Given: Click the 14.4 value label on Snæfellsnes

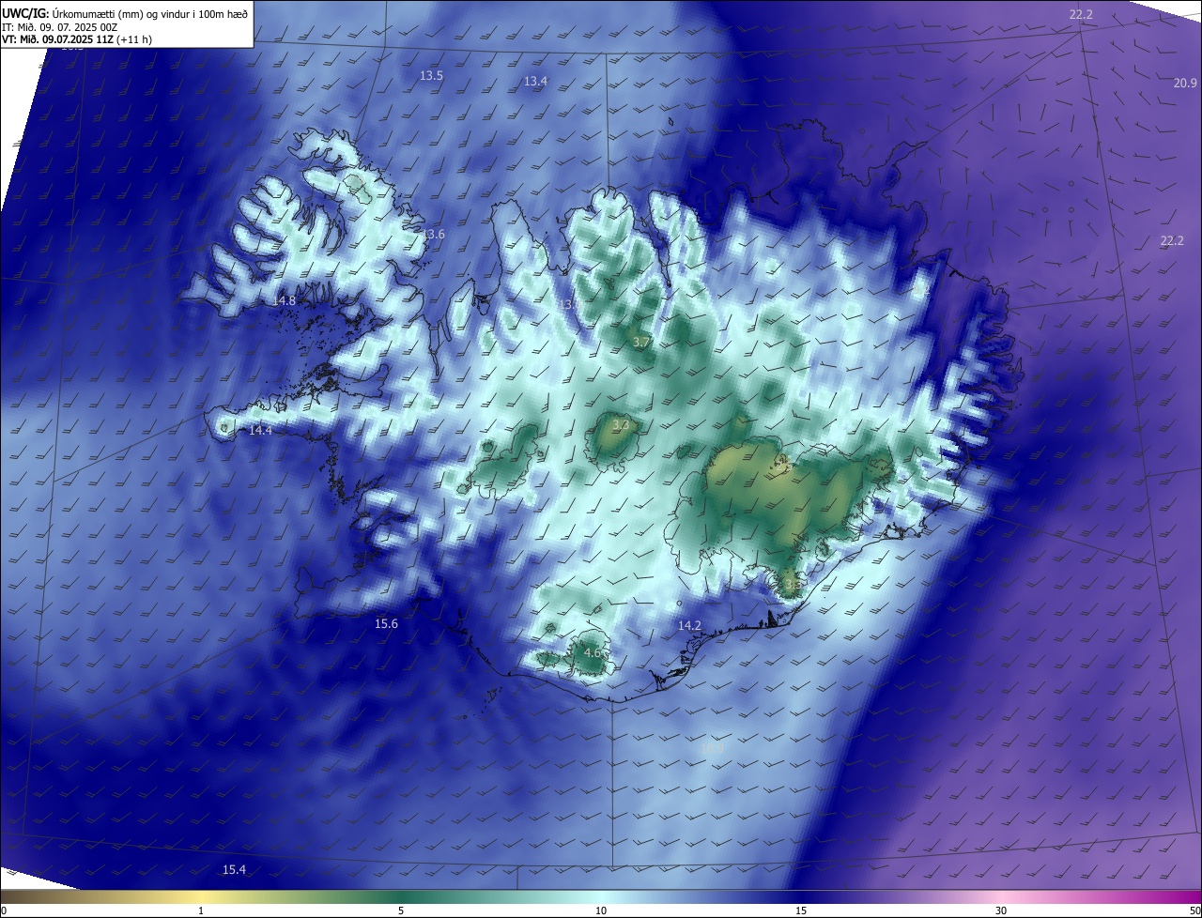Looking at the screenshot, I should [260, 430].
